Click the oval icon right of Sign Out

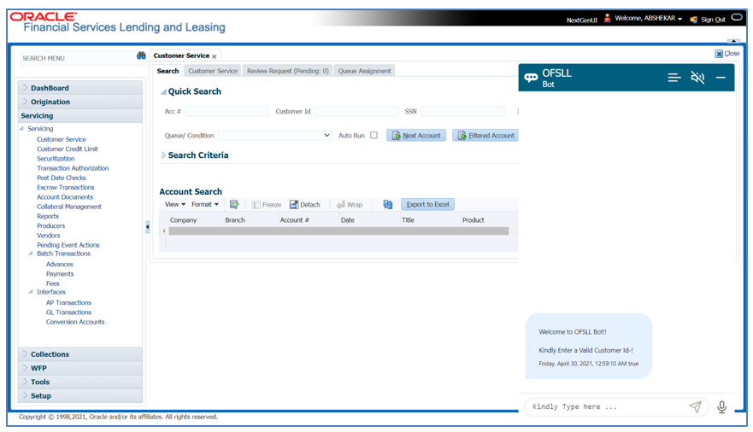click(x=736, y=17)
